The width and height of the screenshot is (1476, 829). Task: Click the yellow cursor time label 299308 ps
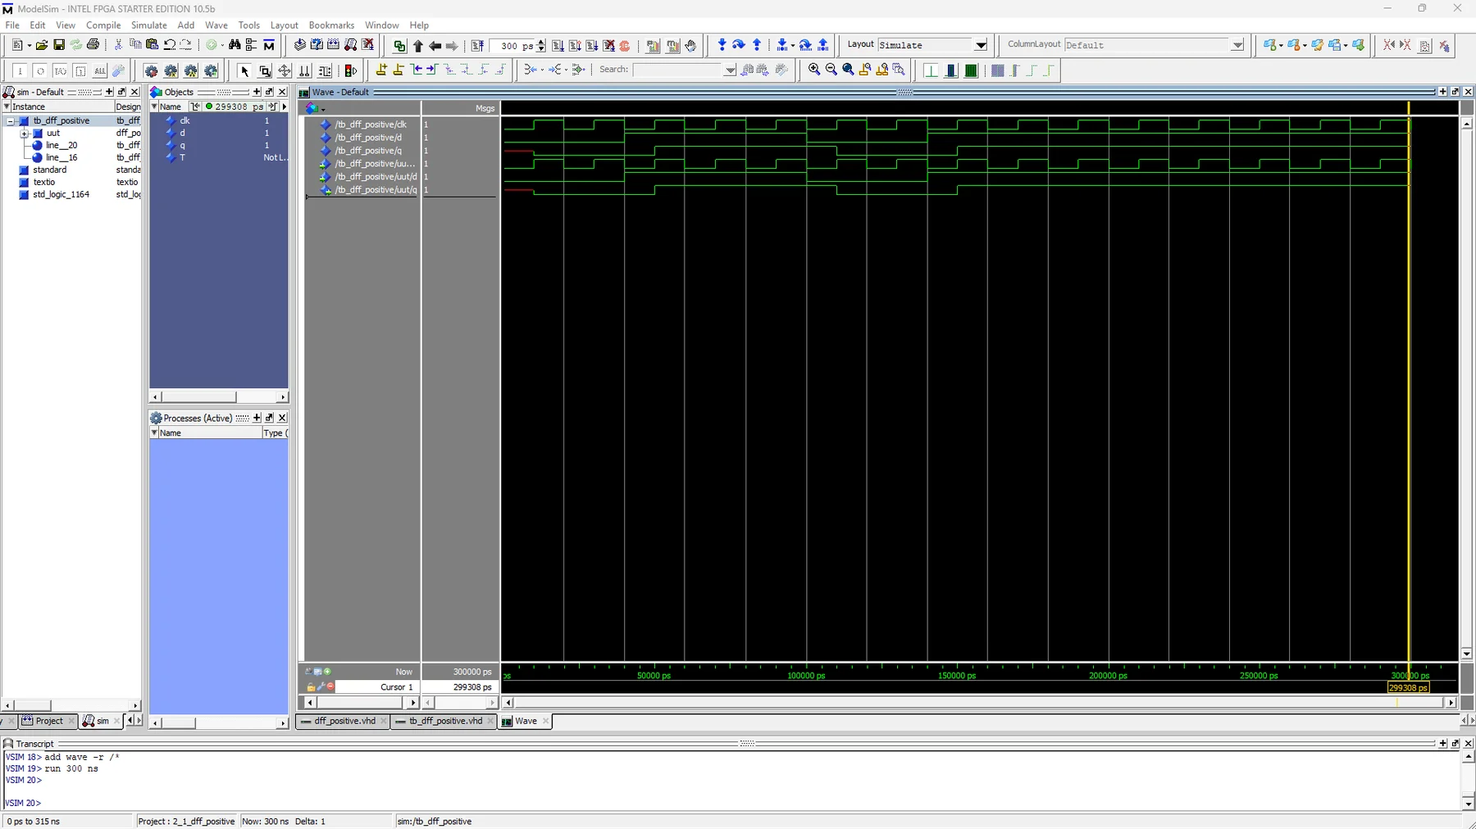[1409, 687]
